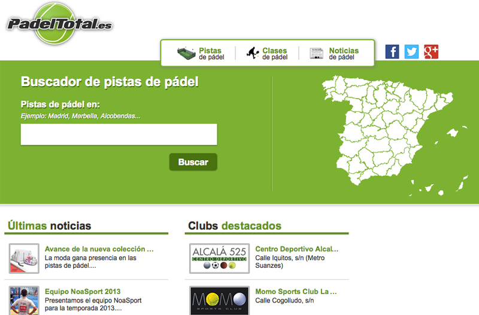Screen dimensions: 479x315
Task: Click the Alcalá 525 club logo thumbnail
Action: tap(219, 258)
